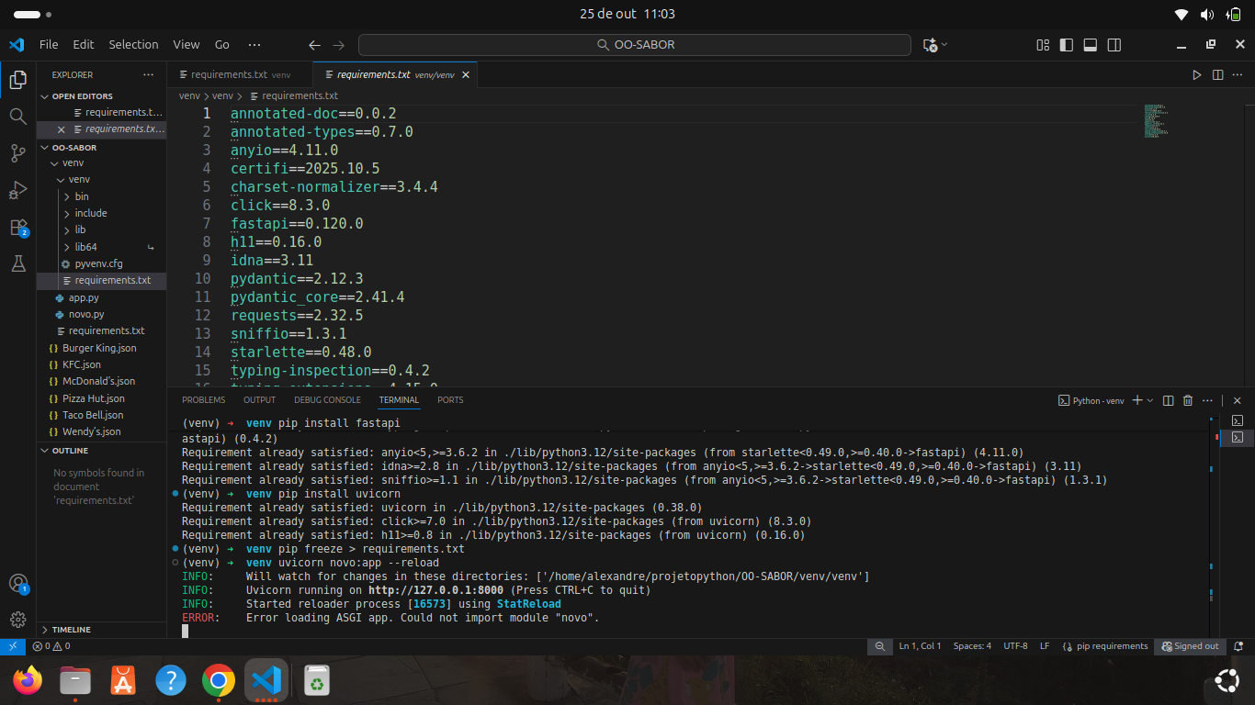Split the editor right
This screenshot has height=705, width=1255.
point(1217,75)
